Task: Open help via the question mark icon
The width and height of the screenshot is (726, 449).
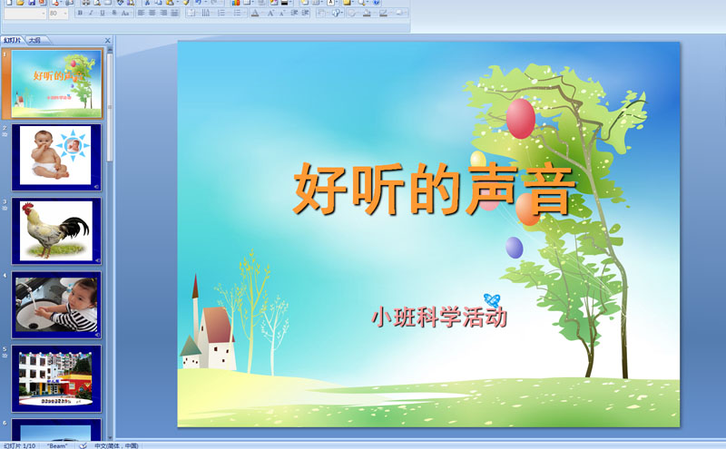Action: (377, 3)
